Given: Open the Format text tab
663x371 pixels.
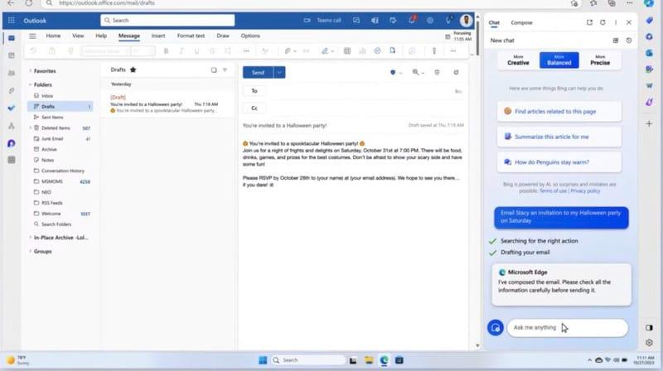Looking at the screenshot, I should [x=191, y=36].
